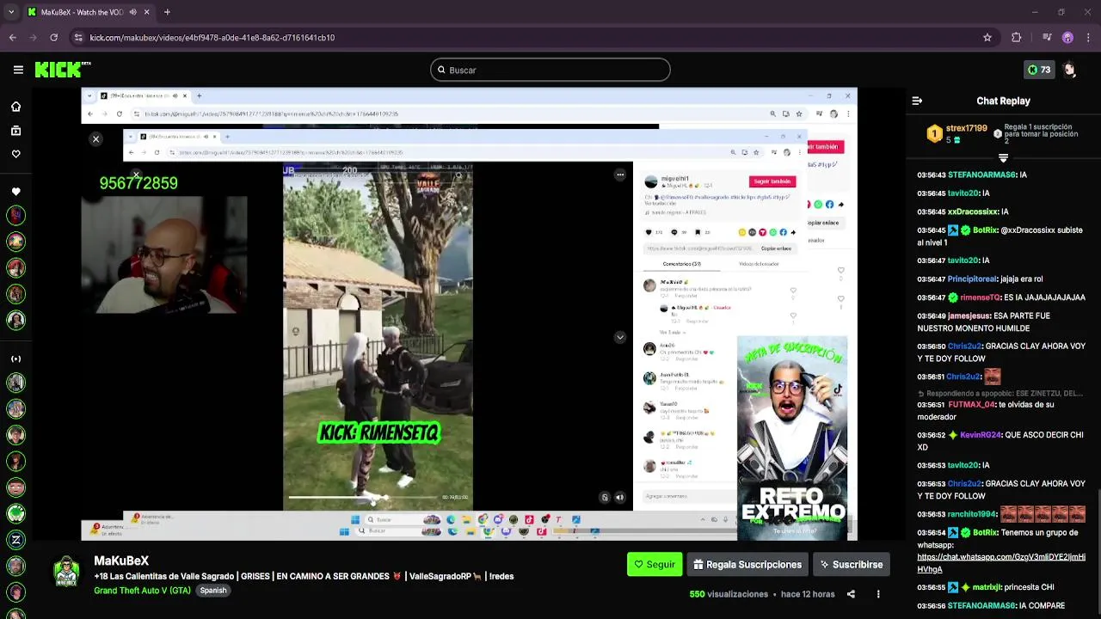Expand the gift leaderboard chevron in chat
Screen dimensions: 1101x619
1003,159
